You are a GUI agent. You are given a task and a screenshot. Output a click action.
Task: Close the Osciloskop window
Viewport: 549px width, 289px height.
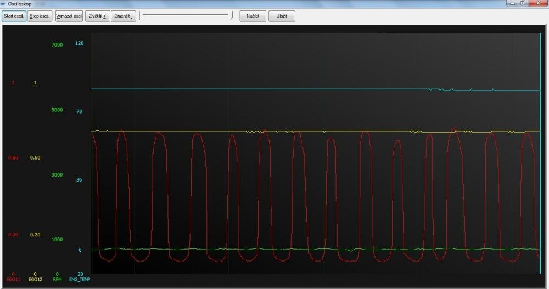coord(538,3)
